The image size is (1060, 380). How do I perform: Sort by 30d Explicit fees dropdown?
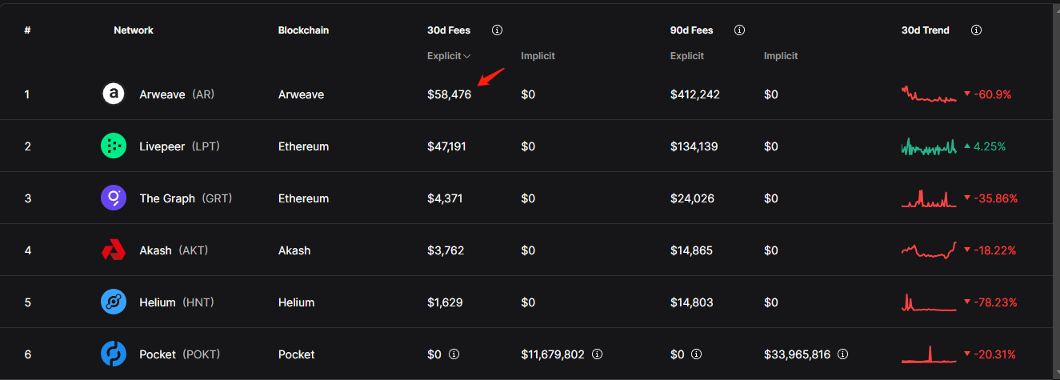click(x=449, y=56)
